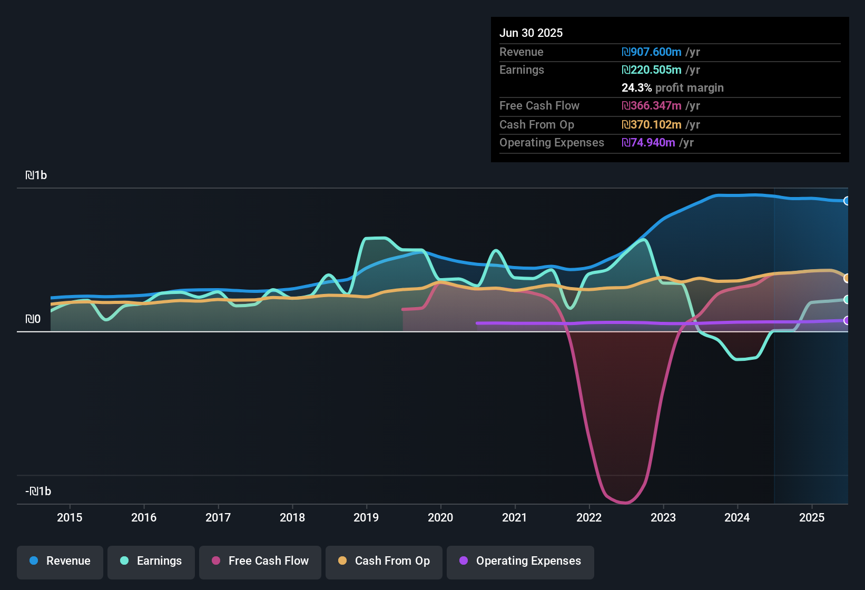Toggle Operating Expenses series display
Screen dimensions: 865x590
pos(520,562)
